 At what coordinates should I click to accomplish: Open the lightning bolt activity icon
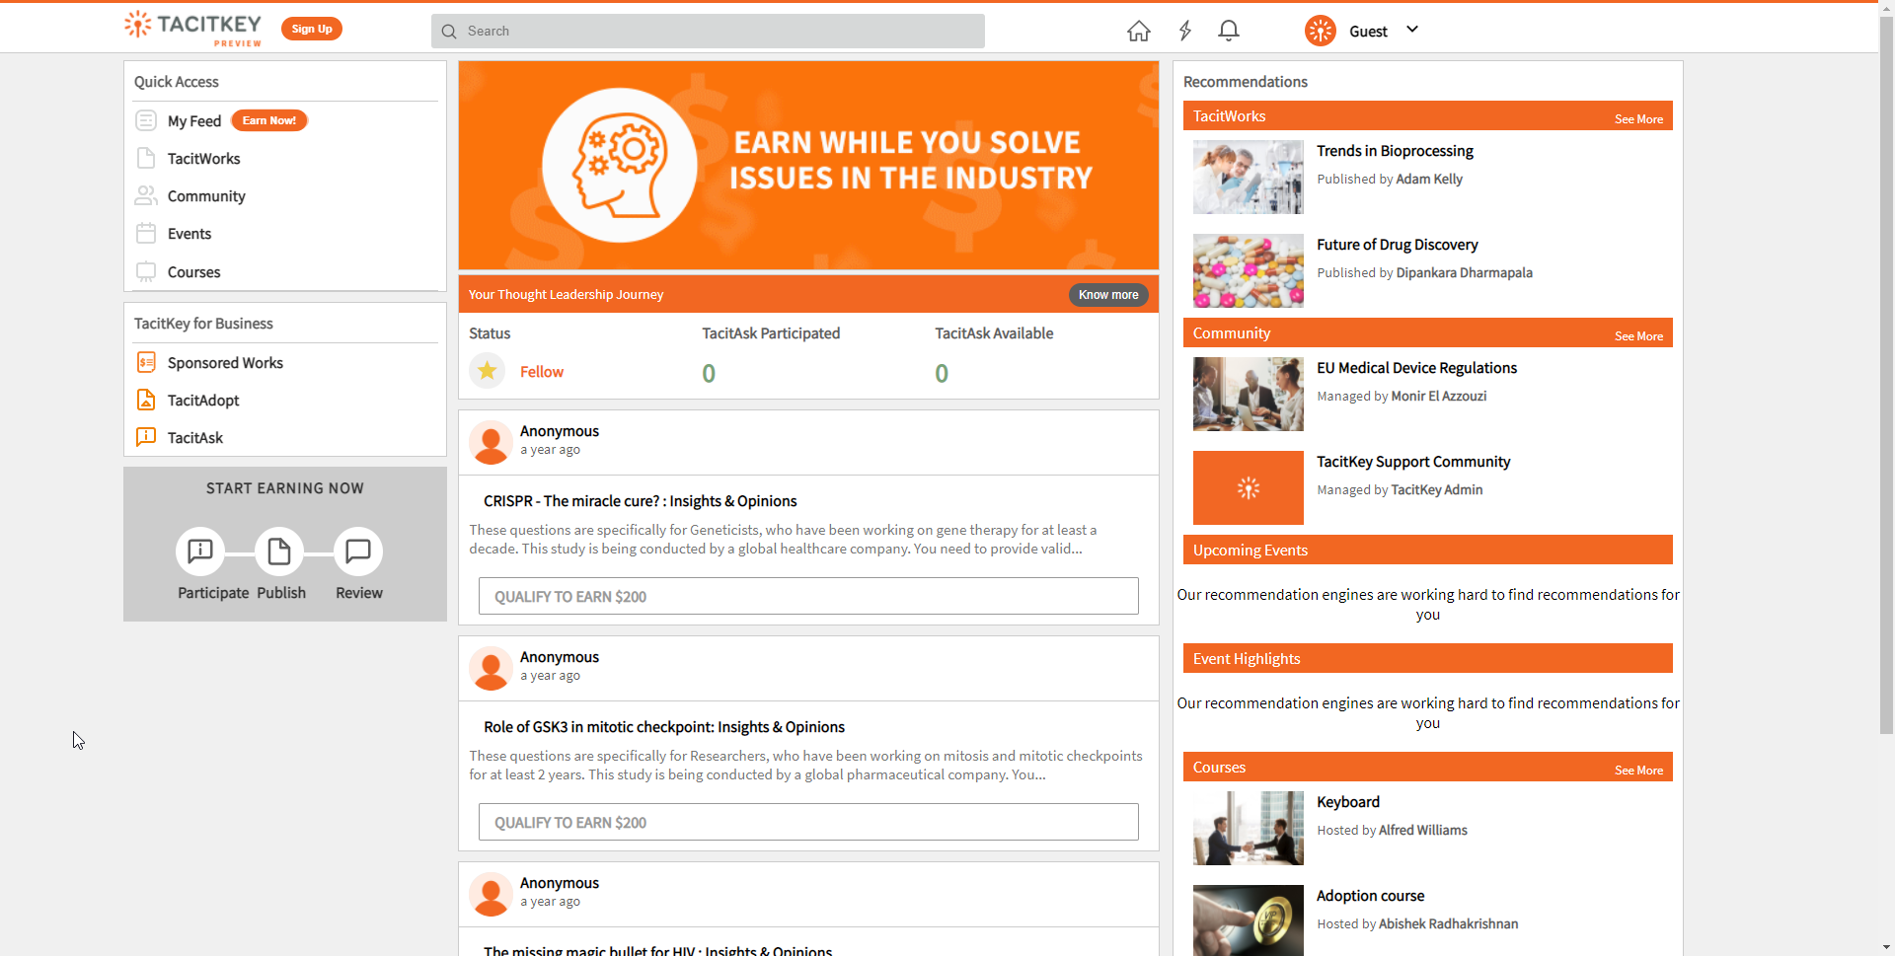[x=1185, y=31]
